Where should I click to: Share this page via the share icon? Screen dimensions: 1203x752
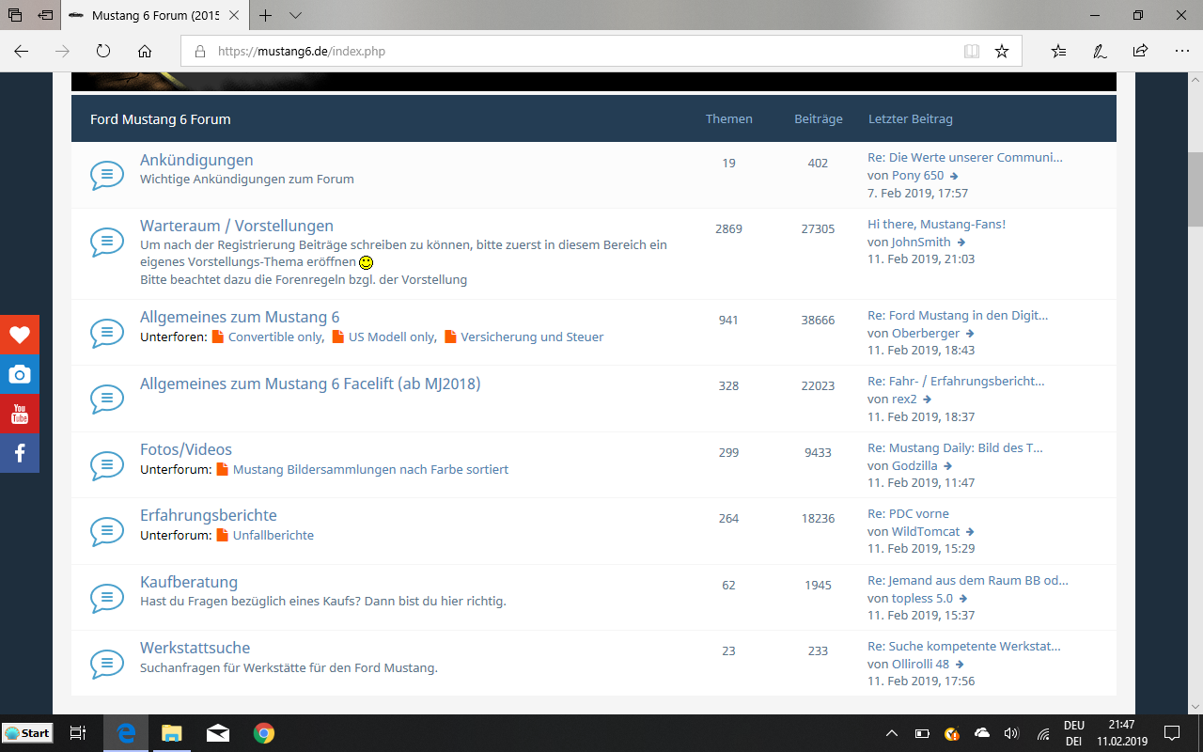[x=1140, y=52]
